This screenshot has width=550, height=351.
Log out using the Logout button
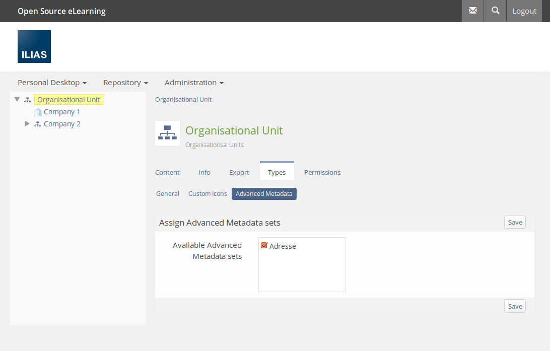point(524,11)
